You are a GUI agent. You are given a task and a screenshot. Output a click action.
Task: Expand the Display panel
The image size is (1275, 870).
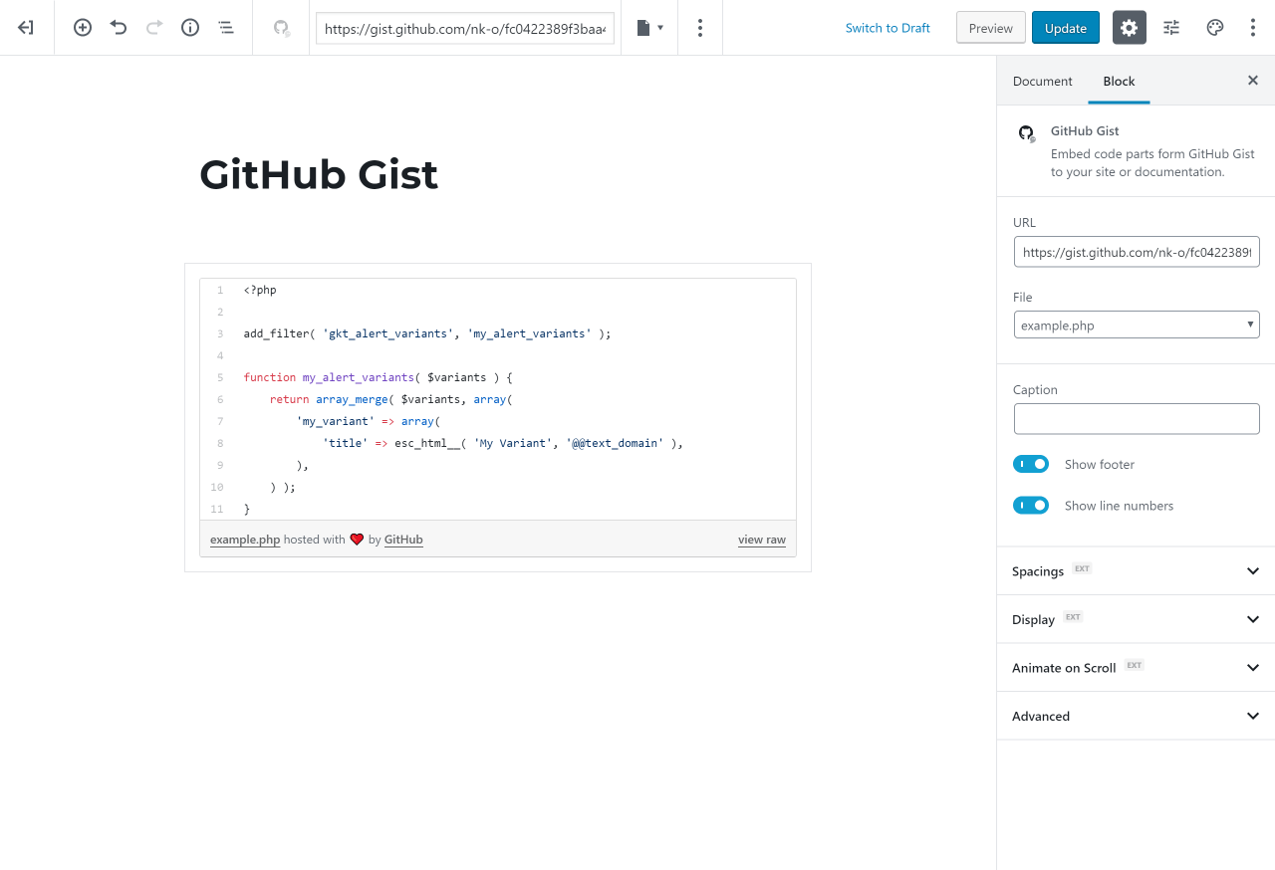(1136, 619)
